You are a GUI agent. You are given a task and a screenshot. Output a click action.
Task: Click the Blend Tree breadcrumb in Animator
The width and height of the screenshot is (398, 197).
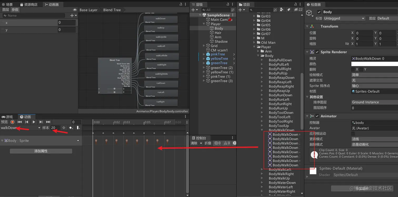tap(112, 10)
